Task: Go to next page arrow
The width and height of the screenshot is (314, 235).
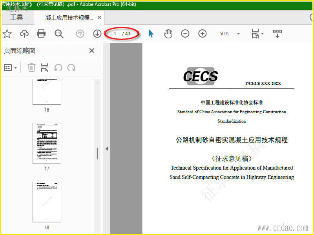Action: [97, 34]
